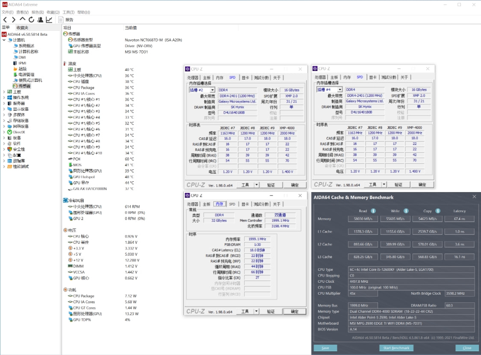Click the forward navigation arrow in AIDA64 toolbar

[x=13, y=19]
